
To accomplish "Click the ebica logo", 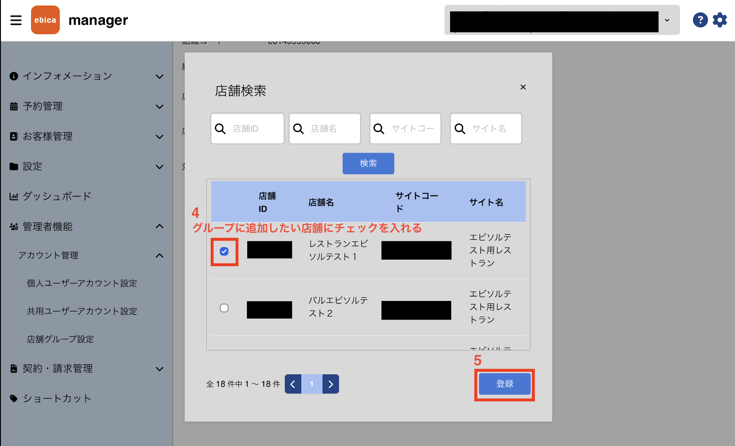I will pyautogui.click(x=45, y=20).
